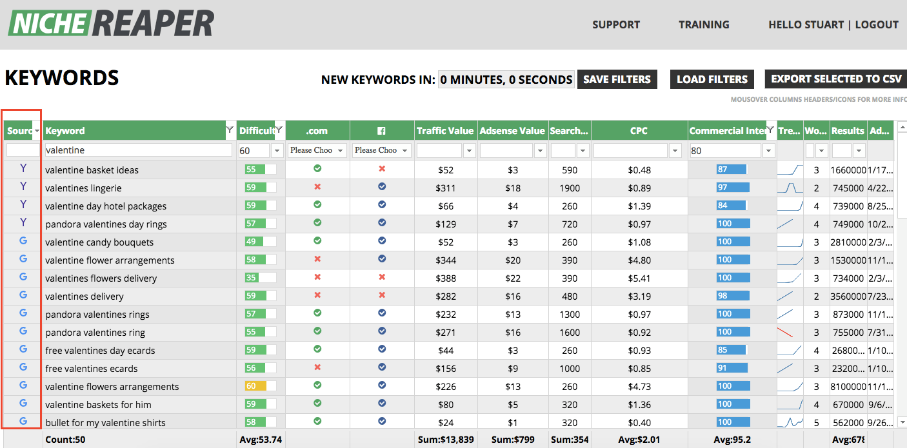
Task: Click the red downward trend line for pandora valentines ring
Action: point(786,332)
